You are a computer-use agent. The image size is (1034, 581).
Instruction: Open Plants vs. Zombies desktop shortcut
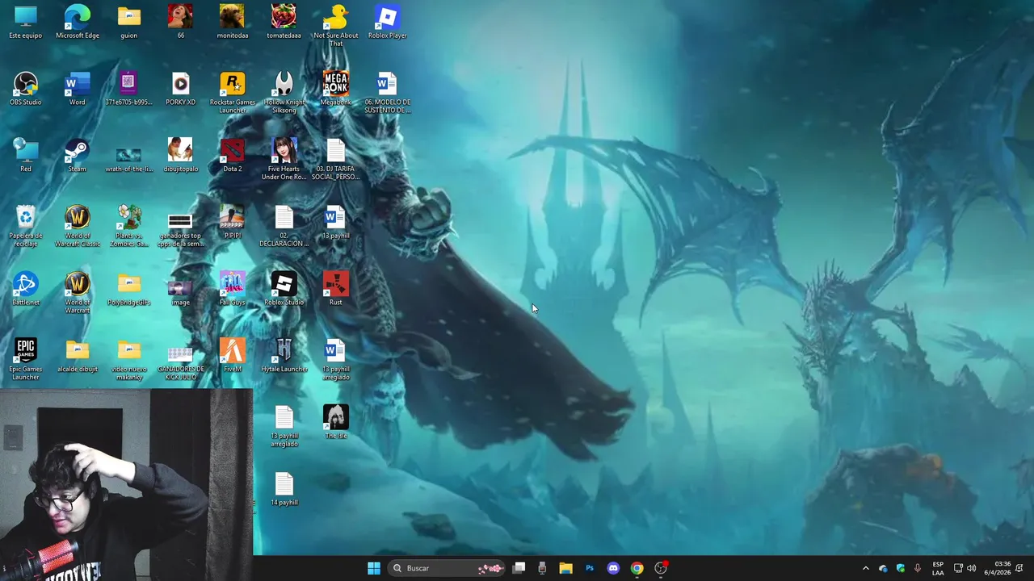point(129,226)
